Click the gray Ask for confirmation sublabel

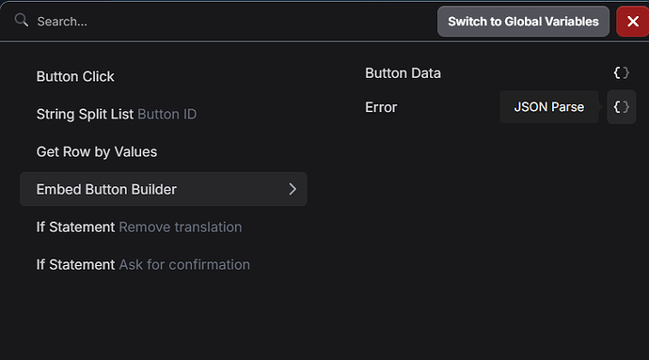[184, 265]
